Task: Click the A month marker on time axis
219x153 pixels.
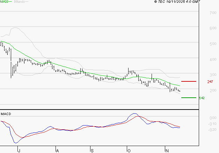Action: pos(57,151)
